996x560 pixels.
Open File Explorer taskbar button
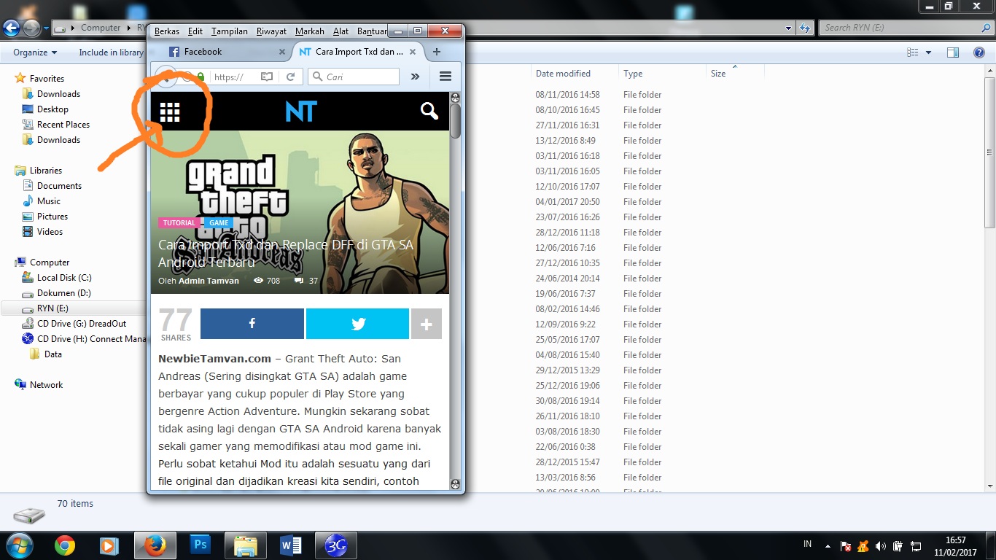point(246,545)
